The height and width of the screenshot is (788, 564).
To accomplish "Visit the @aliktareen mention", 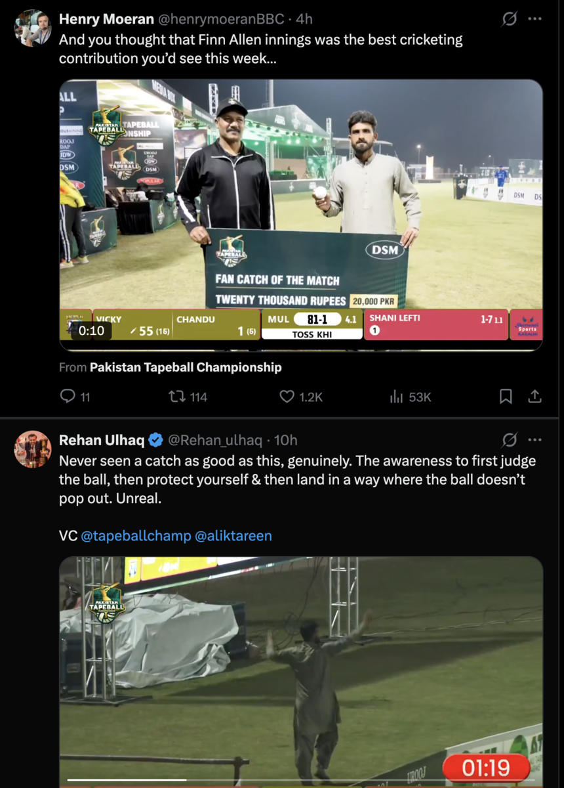I will (233, 536).
